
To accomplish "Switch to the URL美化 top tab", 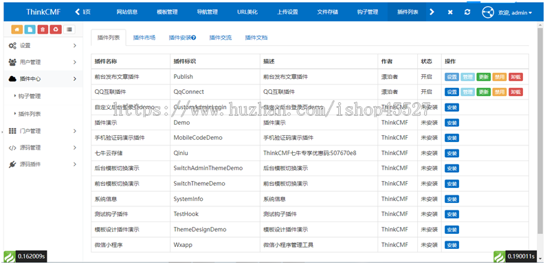I will [247, 12].
